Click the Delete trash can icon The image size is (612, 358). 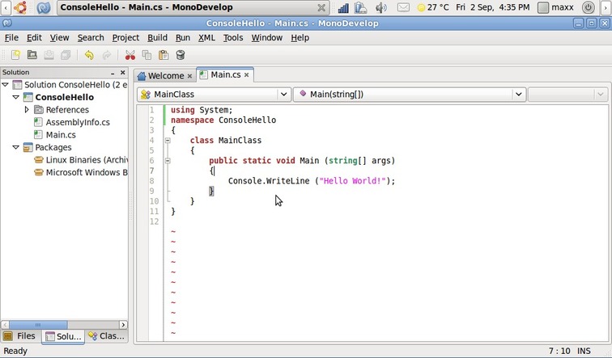click(x=181, y=55)
